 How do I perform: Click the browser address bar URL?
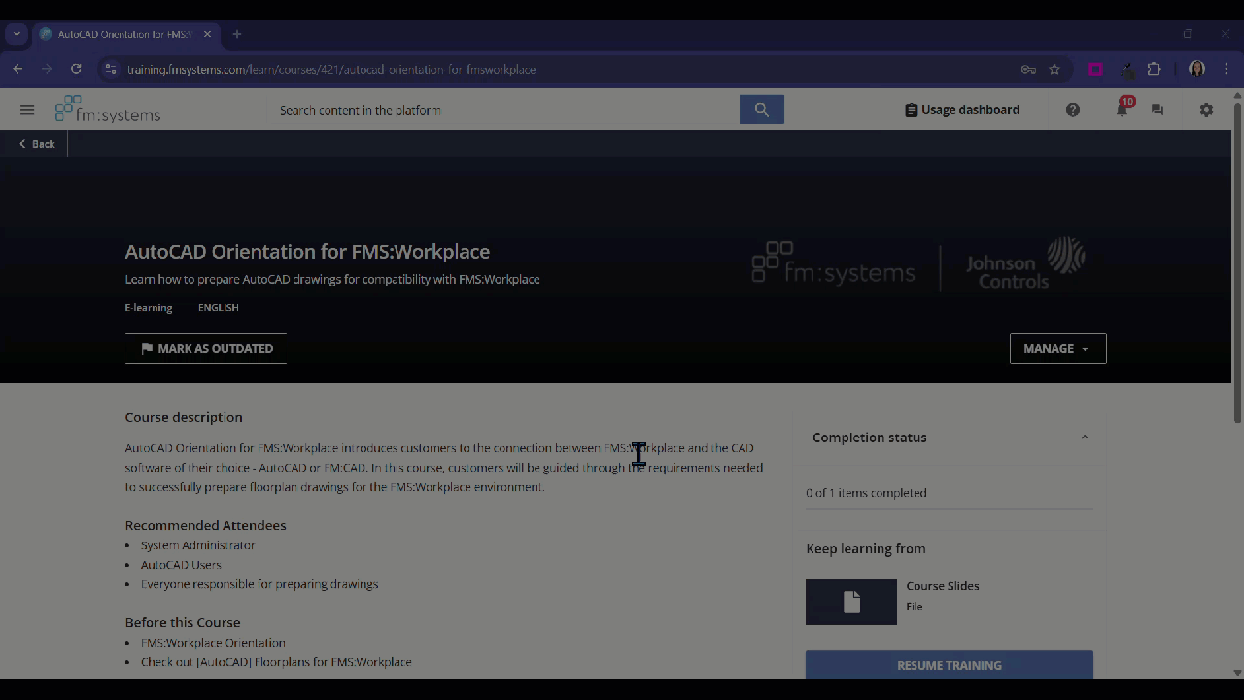332,69
